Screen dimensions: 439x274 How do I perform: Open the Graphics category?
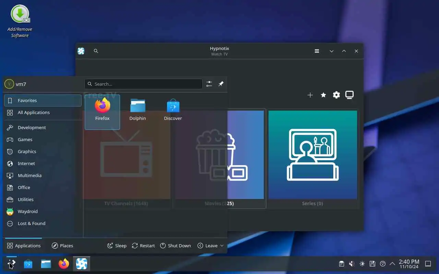tap(43, 151)
